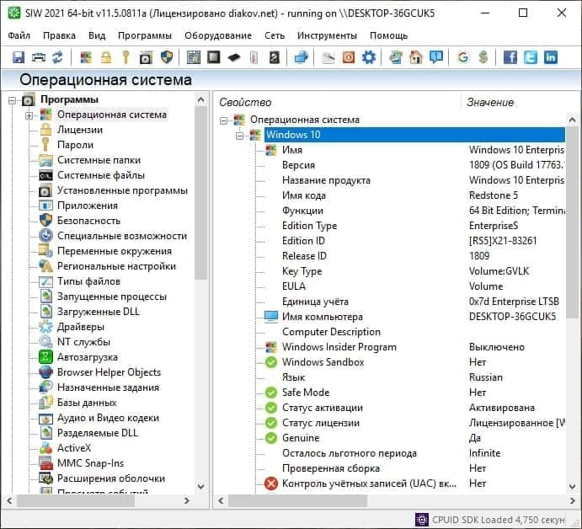Image resolution: width=582 pixels, height=529 pixels.
Task: Open the gold padlock toolbar icon
Action: [x=106, y=57]
